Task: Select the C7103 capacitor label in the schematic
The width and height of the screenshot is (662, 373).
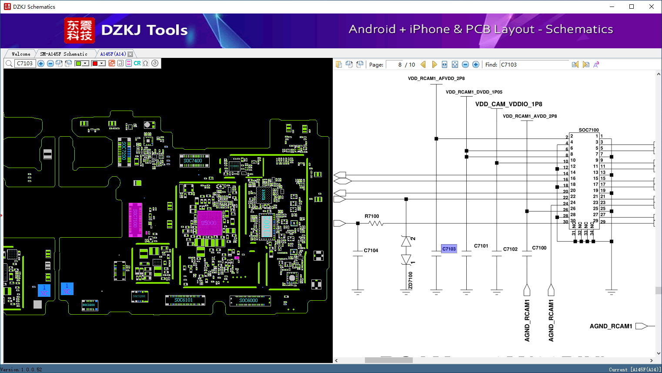Action: (449, 249)
